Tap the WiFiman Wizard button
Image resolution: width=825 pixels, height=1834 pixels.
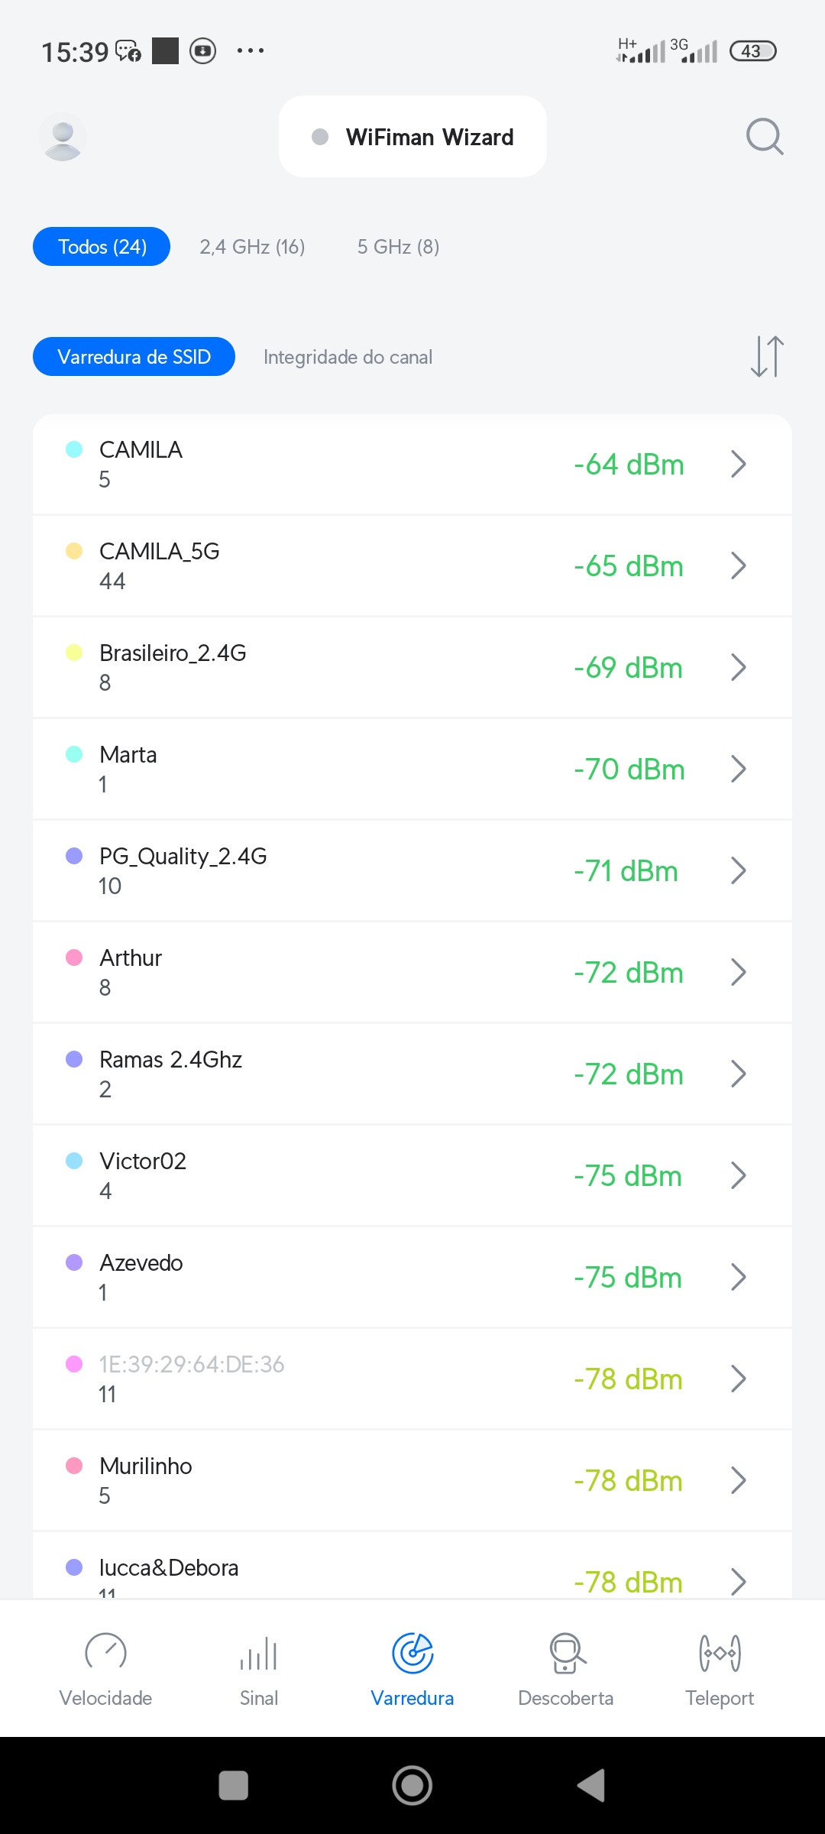[x=413, y=137]
